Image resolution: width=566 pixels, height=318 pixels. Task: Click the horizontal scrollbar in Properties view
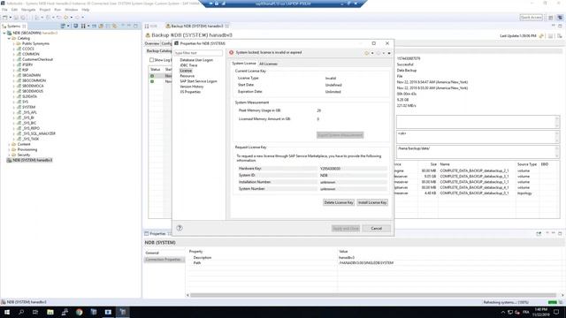coord(373,295)
